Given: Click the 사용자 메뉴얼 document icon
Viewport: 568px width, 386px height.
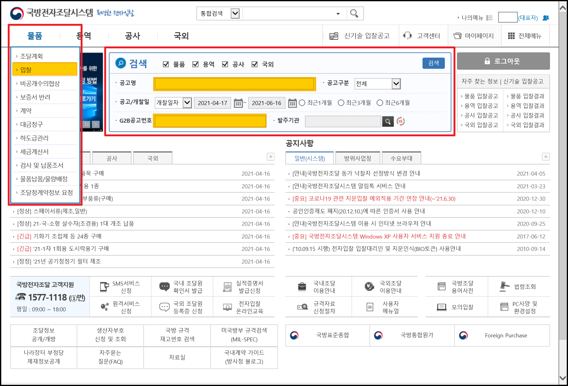Looking at the screenshot, I should tap(370, 307).
